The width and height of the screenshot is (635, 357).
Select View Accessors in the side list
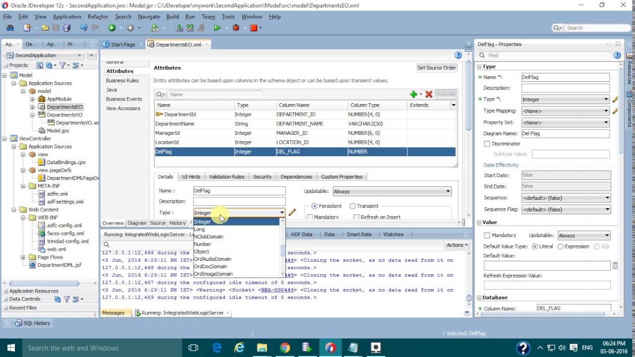coord(123,108)
